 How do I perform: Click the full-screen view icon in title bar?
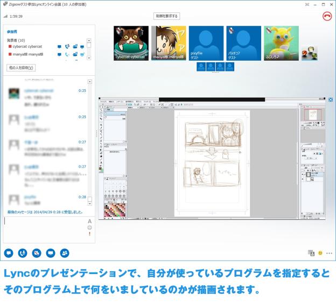[307, 4]
